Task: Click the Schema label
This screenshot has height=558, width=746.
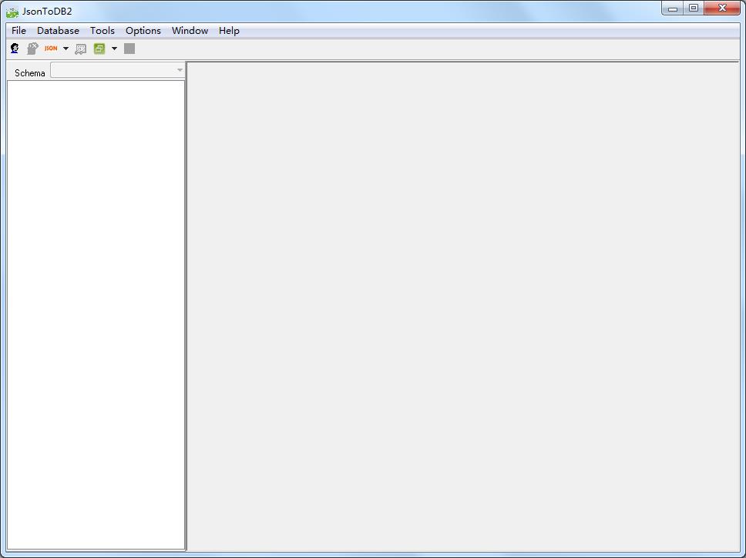Action: (29, 72)
